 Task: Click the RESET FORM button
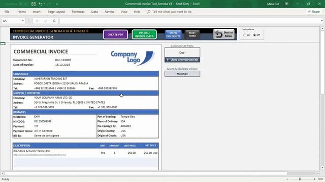tap(192, 35)
